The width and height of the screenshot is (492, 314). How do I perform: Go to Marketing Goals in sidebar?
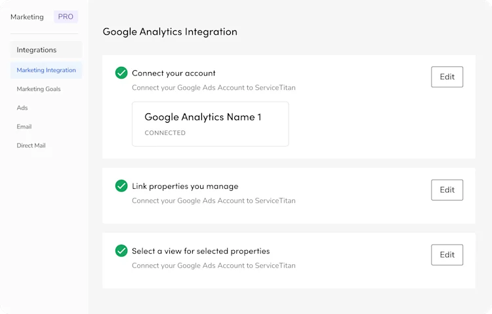[39, 89]
